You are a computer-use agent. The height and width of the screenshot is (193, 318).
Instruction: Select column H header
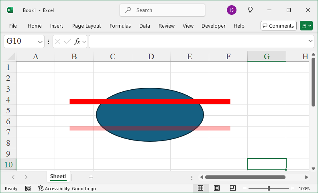coord(298,56)
